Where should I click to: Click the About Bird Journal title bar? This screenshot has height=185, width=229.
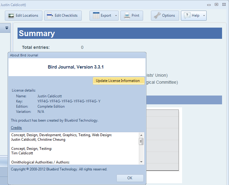[77, 55]
